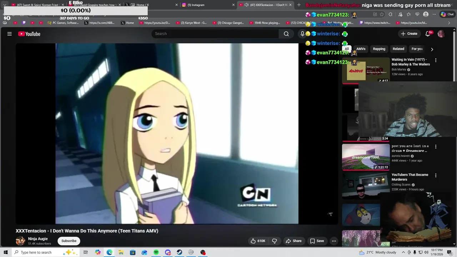The height and width of the screenshot is (257, 457).
Task: Open Ninja Augie channel avatar
Action: tap(20, 241)
